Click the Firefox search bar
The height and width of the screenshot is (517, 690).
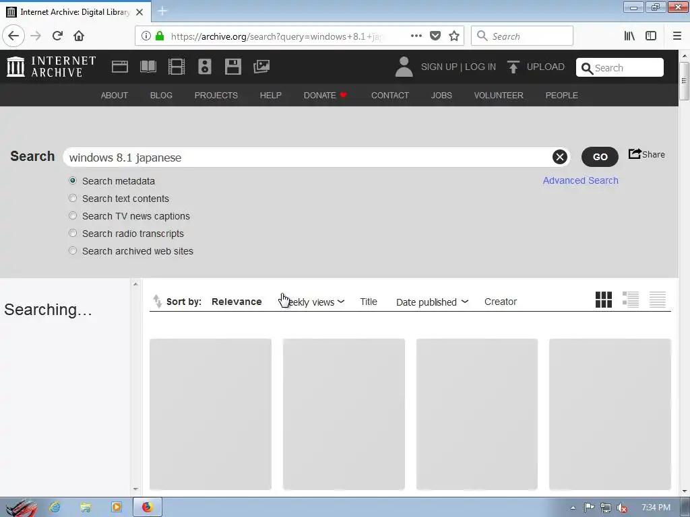[522, 36]
